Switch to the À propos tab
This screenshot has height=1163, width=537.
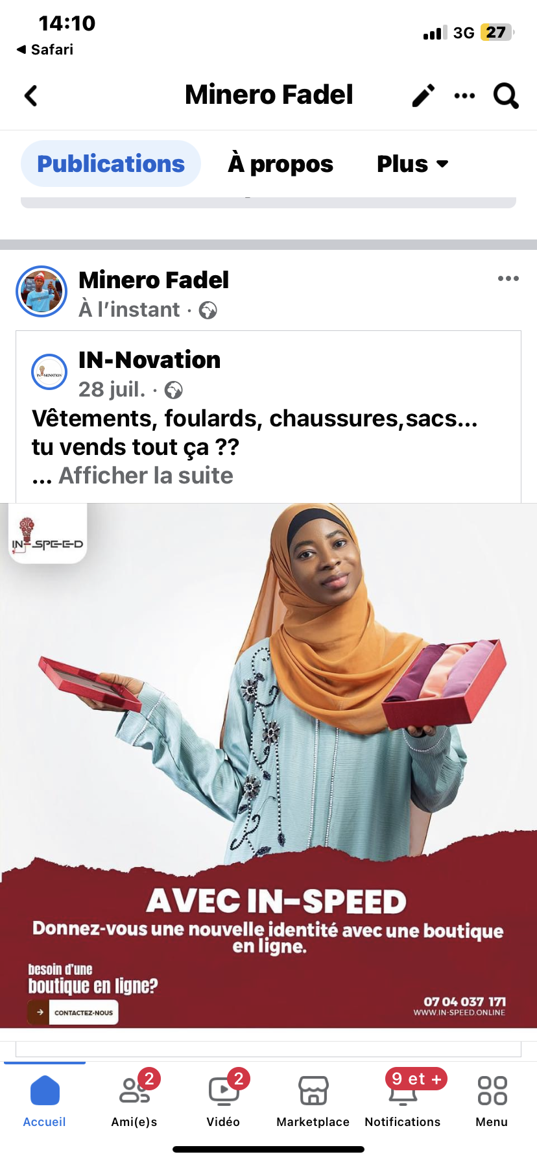[280, 164]
